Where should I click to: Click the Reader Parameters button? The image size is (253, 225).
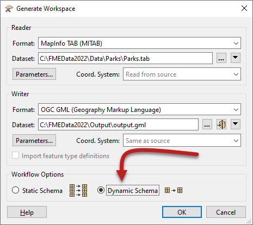(x=34, y=74)
